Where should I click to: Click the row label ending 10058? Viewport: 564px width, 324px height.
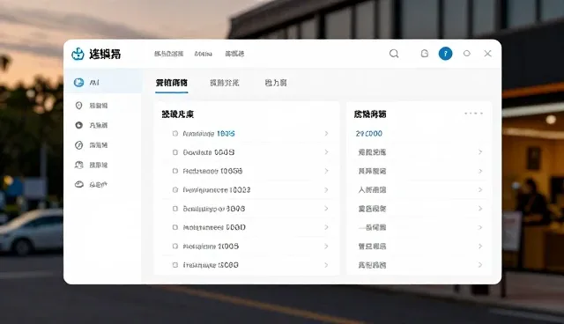pyautogui.click(x=212, y=171)
